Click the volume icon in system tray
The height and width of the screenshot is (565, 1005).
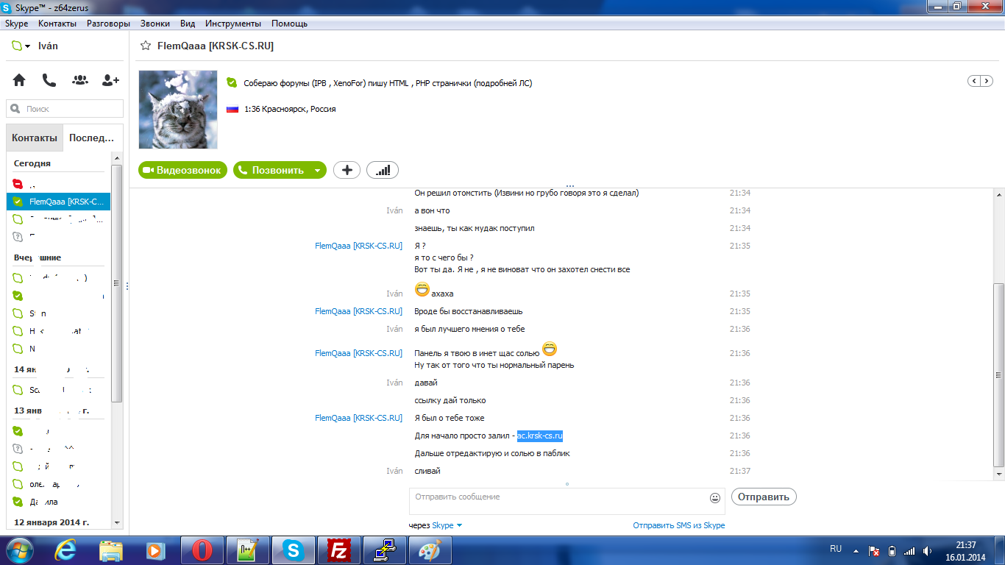[x=928, y=550]
